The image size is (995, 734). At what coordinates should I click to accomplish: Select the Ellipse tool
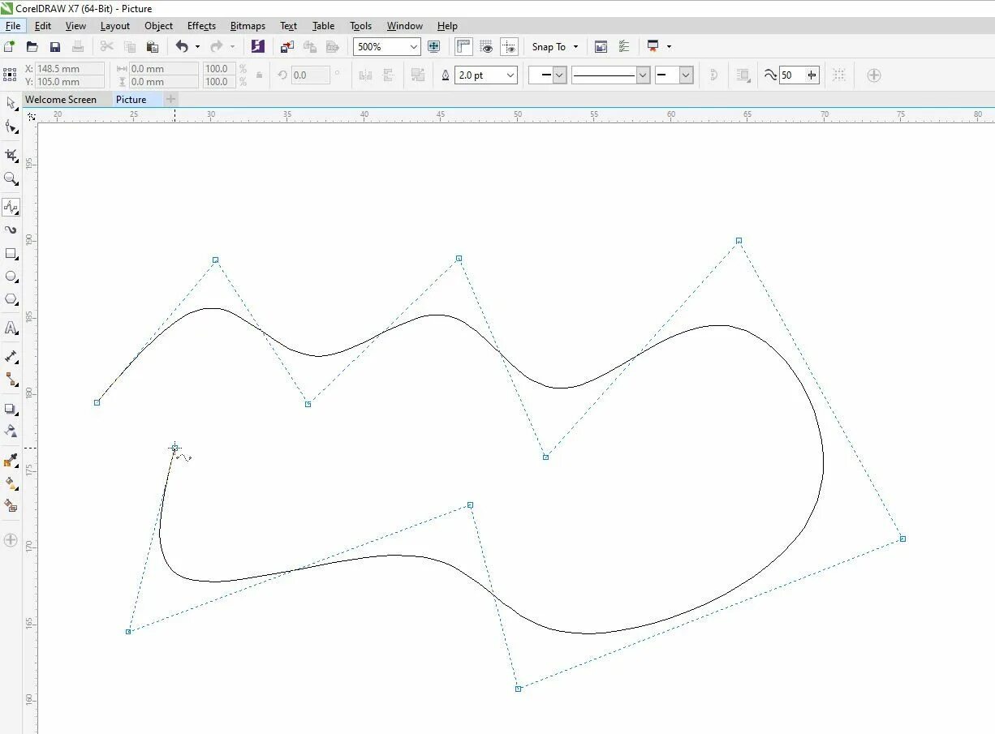[x=11, y=277]
